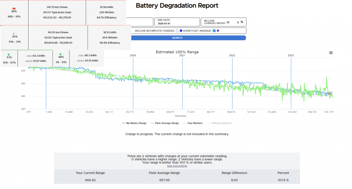Toggle My Battery Range legend series
352x189 pixels.
click(x=134, y=123)
